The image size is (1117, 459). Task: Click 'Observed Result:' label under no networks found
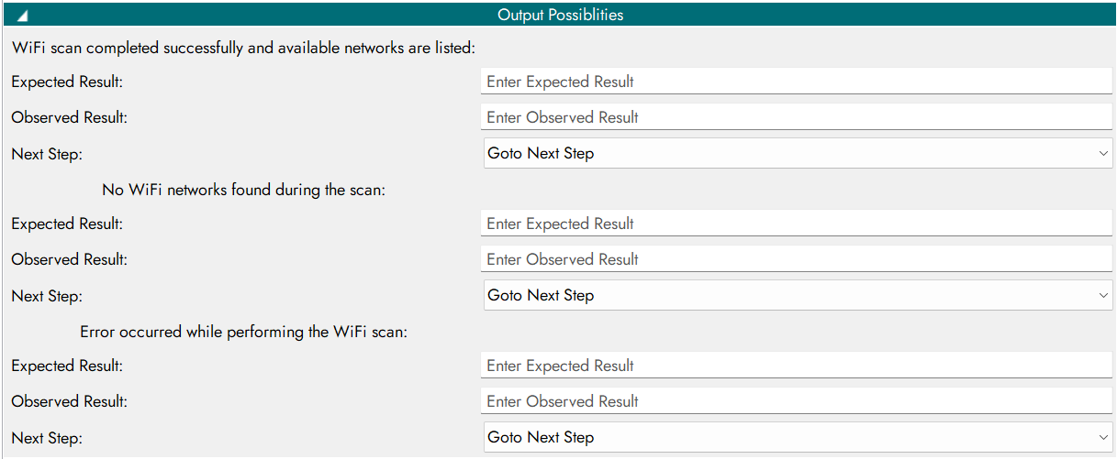pyautogui.click(x=69, y=259)
